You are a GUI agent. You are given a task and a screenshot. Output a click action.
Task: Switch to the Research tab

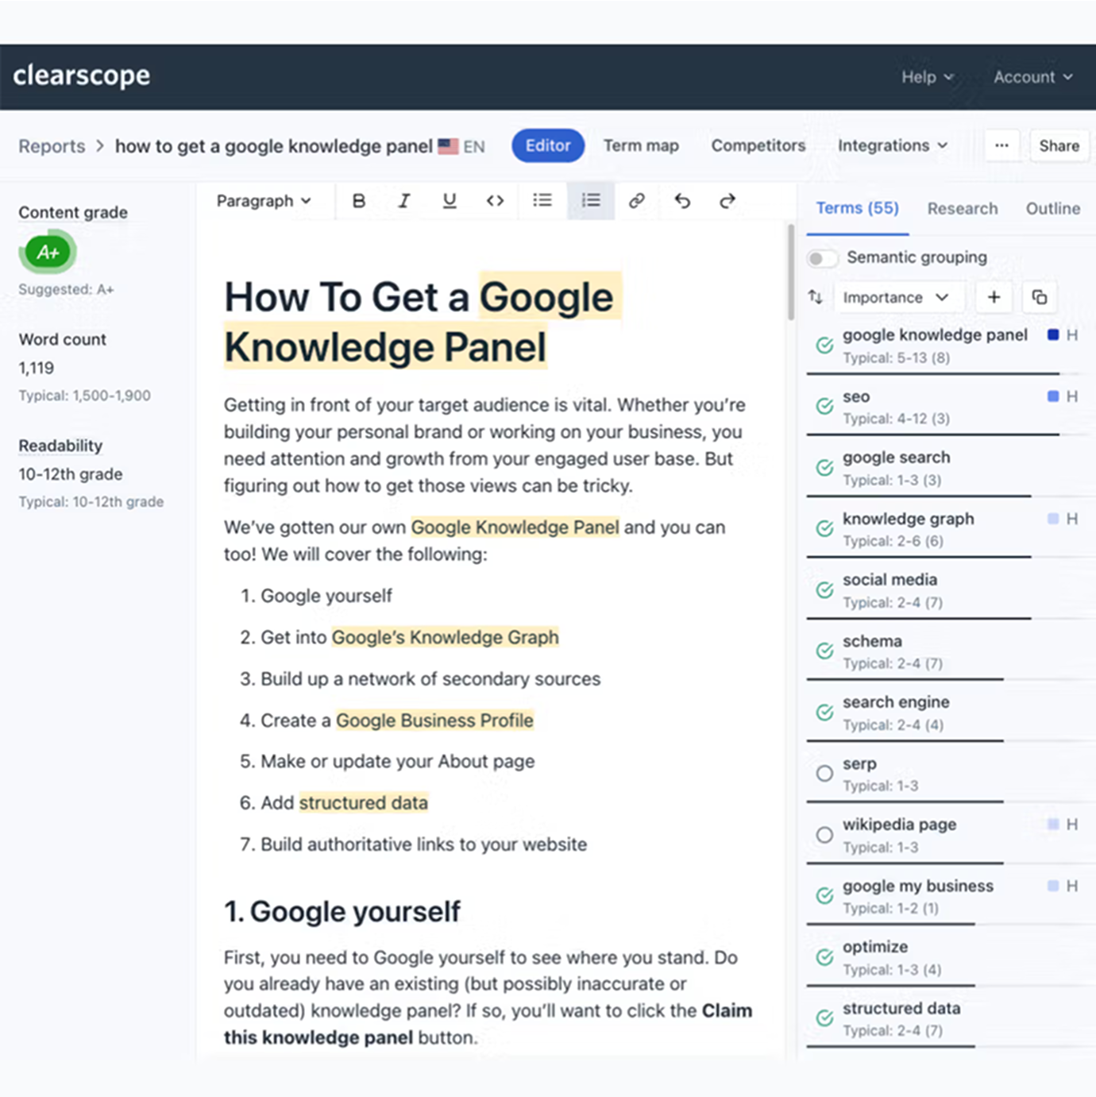coord(963,208)
